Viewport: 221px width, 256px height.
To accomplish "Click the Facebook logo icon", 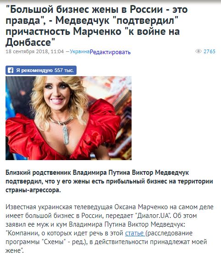I will click(11, 70).
